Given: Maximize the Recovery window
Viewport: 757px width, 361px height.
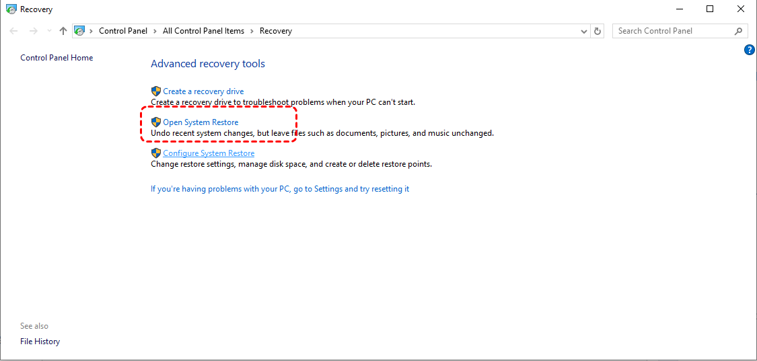Looking at the screenshot, I should 710,9.
